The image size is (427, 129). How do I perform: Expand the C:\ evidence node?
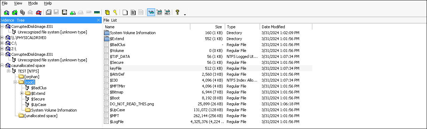(2, 43)
